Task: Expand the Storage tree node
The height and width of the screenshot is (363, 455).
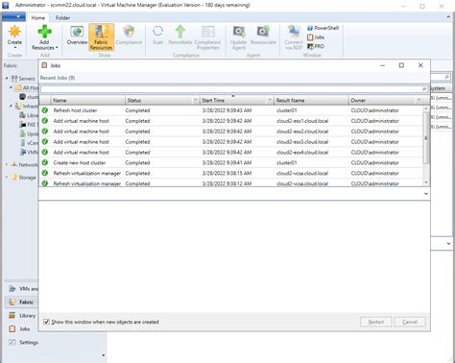Action: [x=7, y=177]
